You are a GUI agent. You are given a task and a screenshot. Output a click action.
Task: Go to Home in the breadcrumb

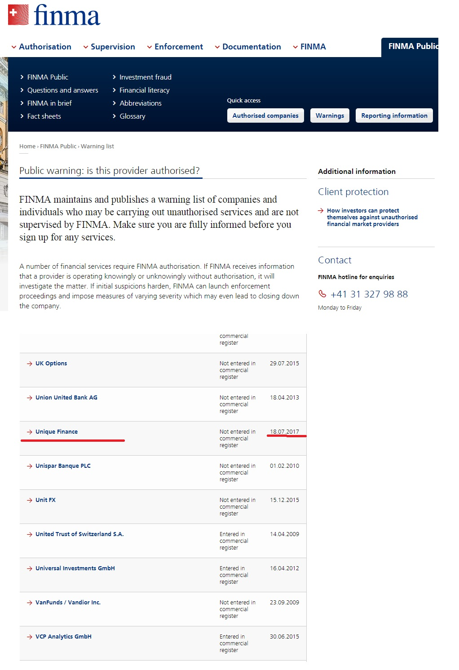tap(27, 146)
